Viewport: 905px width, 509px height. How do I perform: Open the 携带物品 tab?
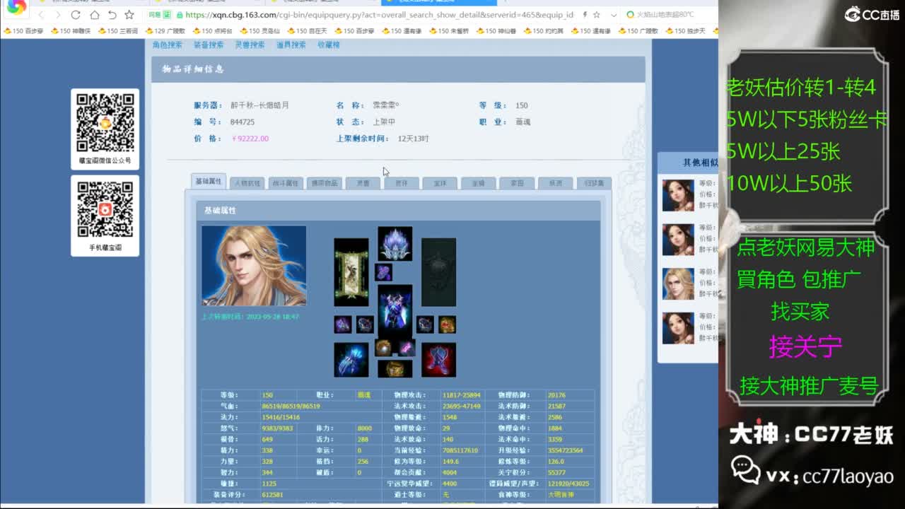pyautogui.click(x=325, y=183)
